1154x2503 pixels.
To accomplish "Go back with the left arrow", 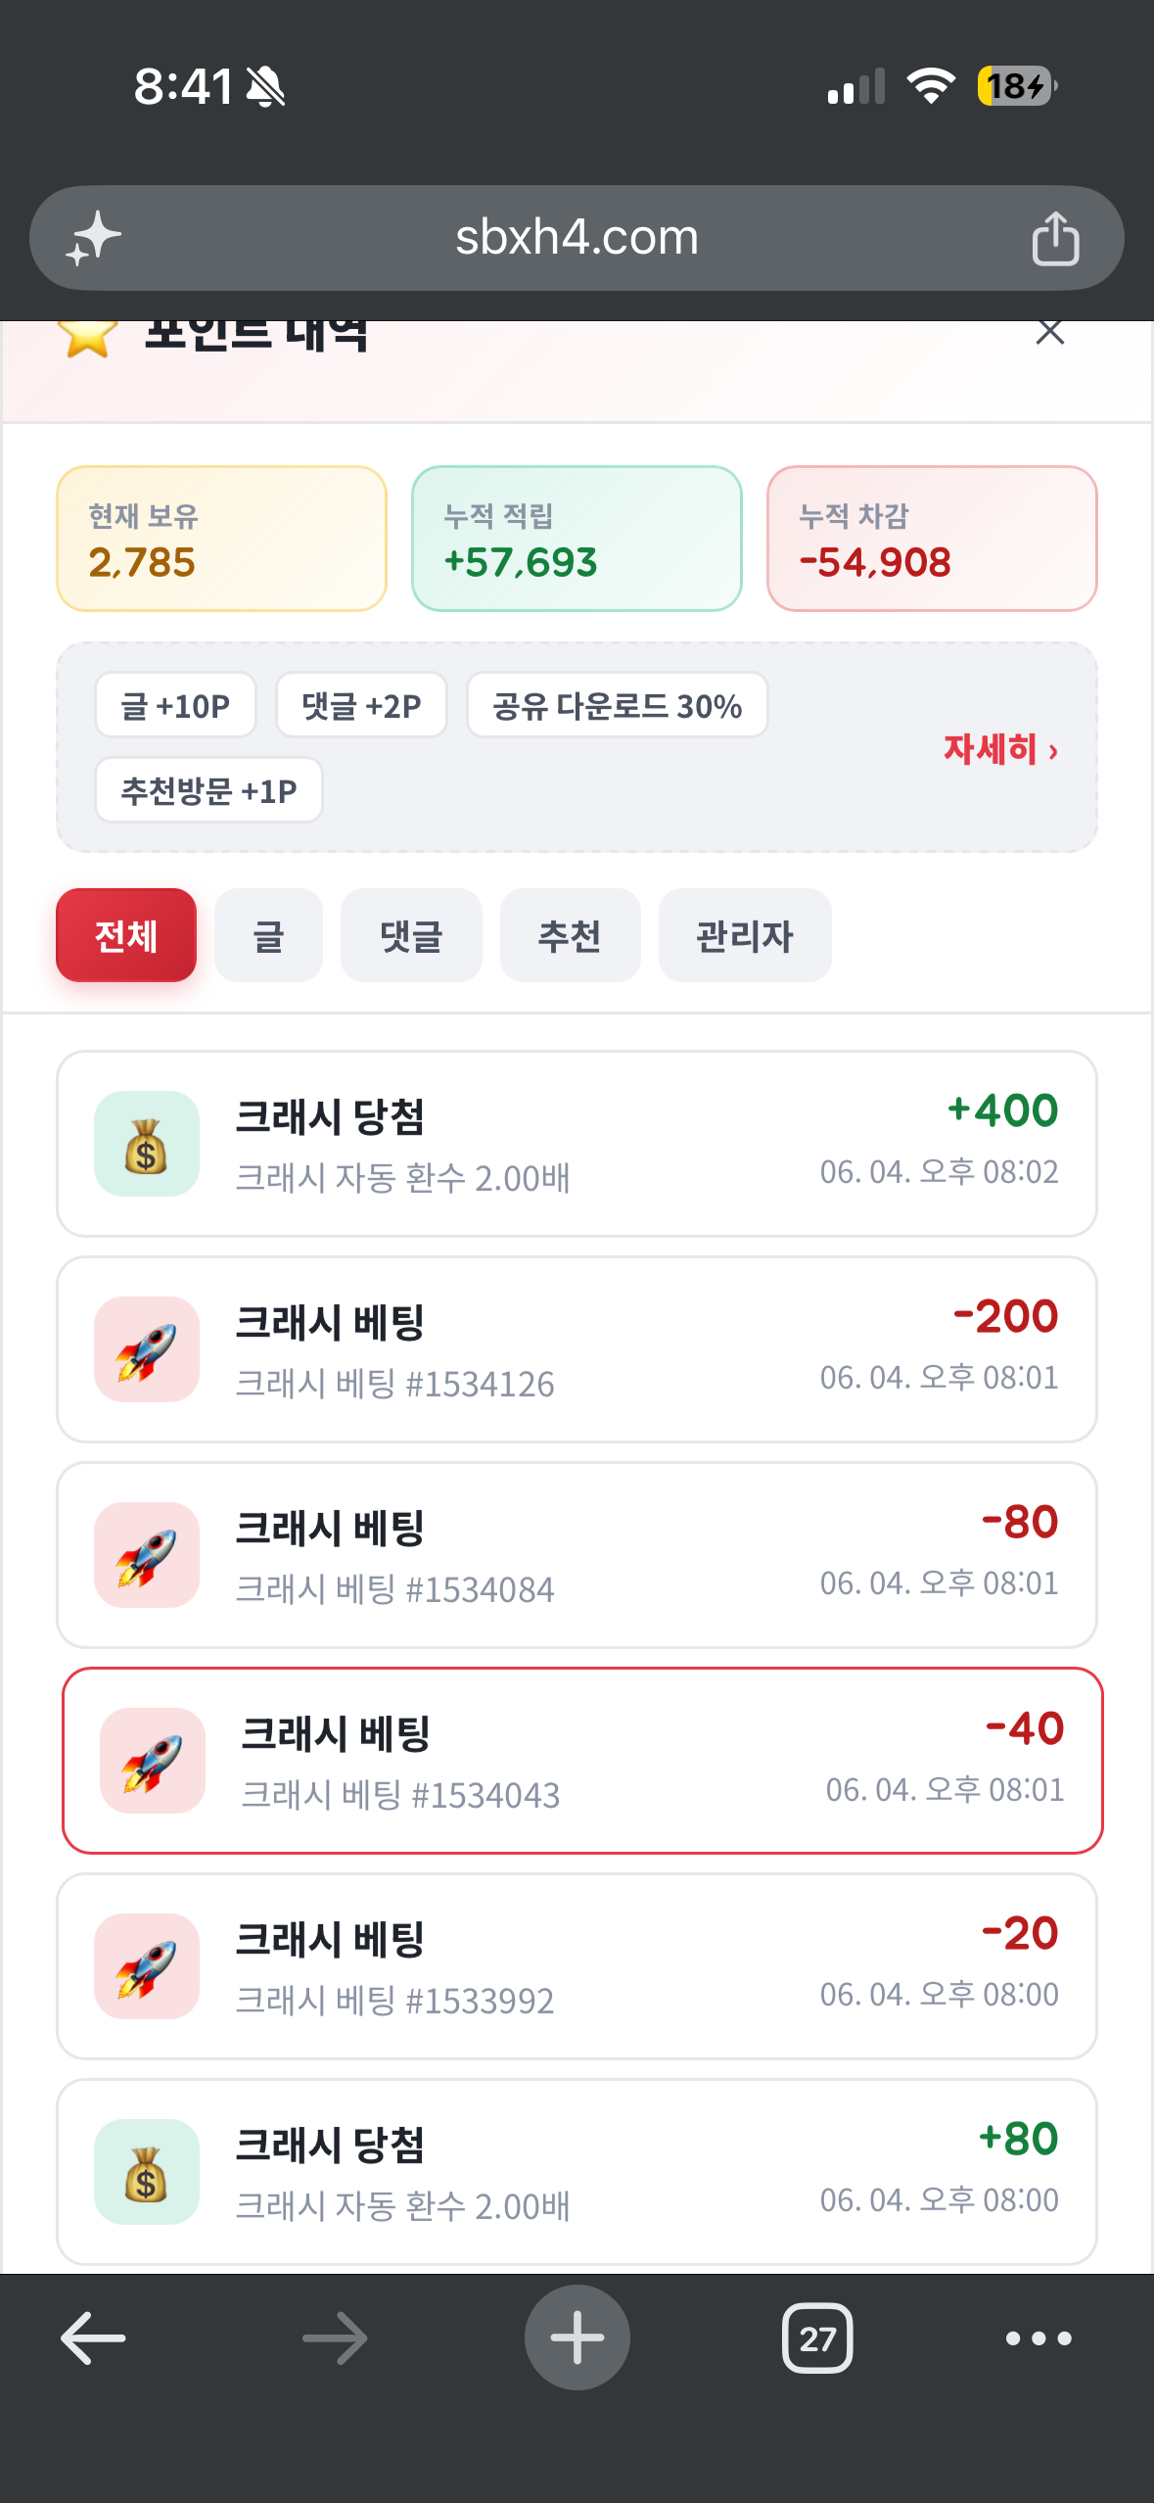I will click(93, 2338).
